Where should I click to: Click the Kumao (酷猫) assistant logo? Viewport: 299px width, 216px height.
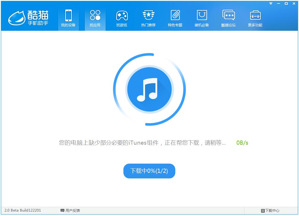(28, 18)
